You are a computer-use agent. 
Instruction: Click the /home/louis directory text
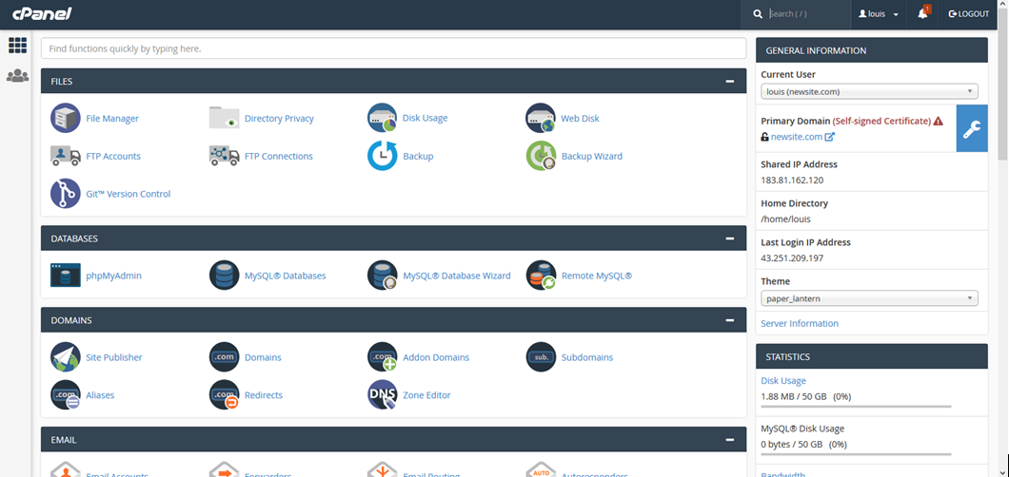click(785, 219)
